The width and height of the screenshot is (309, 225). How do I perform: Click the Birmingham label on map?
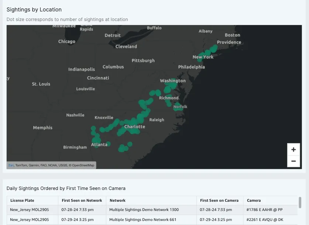75,147
